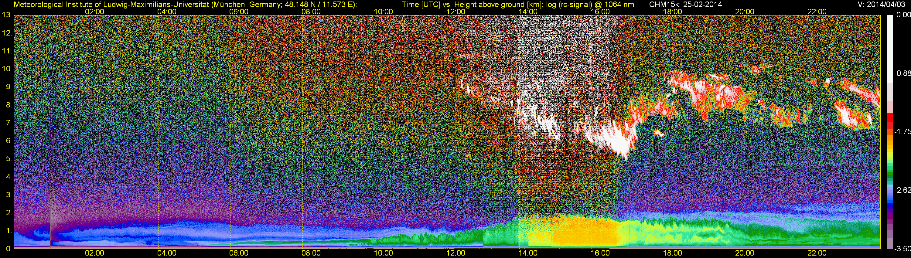Select the '-0.88' colorbar value
The image size is (911, 258).
902,73
